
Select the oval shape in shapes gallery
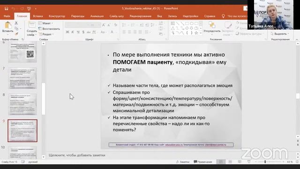(x=192, y=23)
